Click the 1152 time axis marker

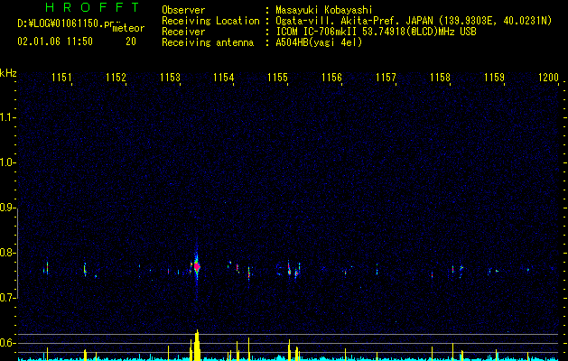116,78
